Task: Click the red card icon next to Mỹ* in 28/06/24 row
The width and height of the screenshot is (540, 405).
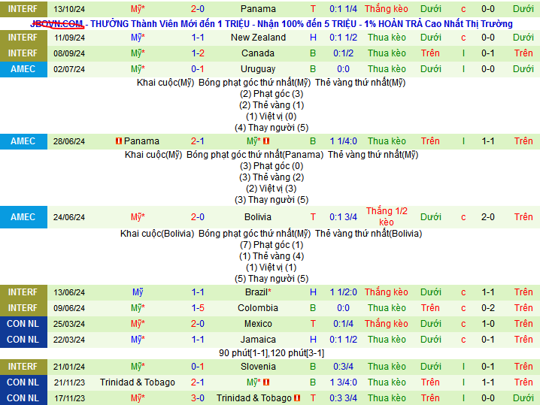Action: click(266, 141)
